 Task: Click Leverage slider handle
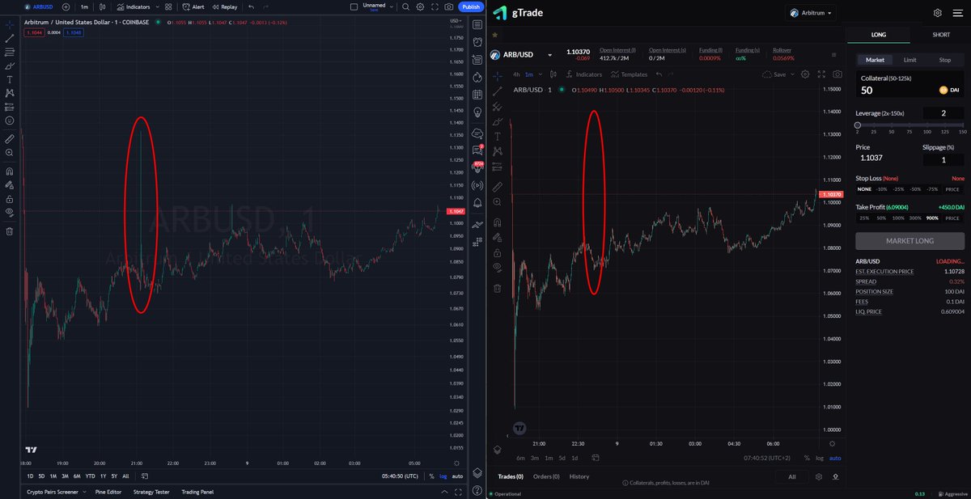pos(857,125)
